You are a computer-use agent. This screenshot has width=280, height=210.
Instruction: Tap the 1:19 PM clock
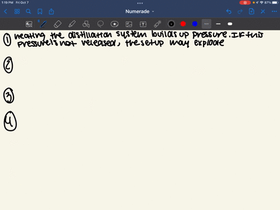point(7,2)
